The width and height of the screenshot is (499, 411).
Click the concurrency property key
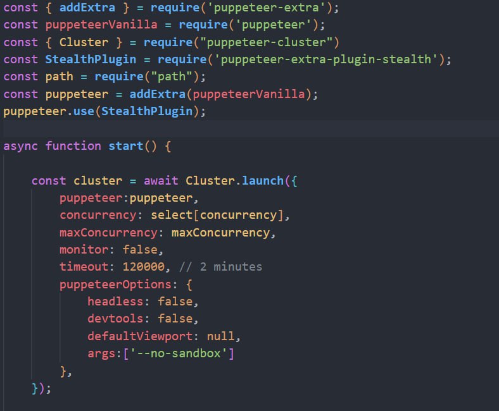point(98,216)
